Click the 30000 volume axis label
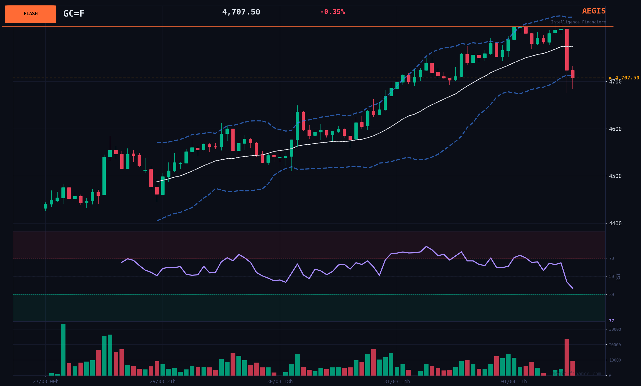 615,329
